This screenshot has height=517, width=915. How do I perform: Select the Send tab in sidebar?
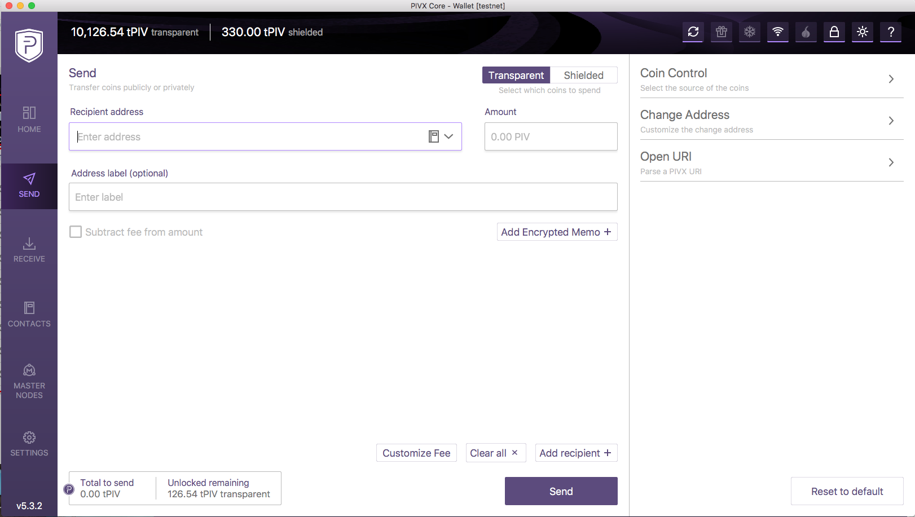coord(29,186)
